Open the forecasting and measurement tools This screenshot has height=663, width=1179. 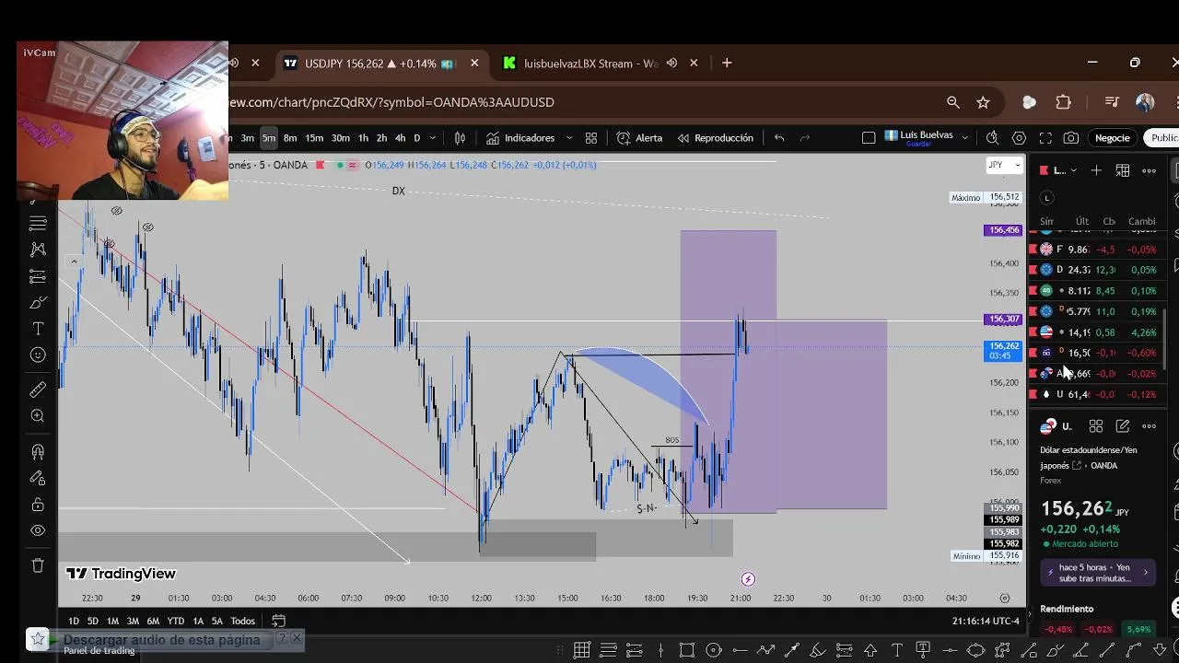pyautogui.click(x=38, y=276)
